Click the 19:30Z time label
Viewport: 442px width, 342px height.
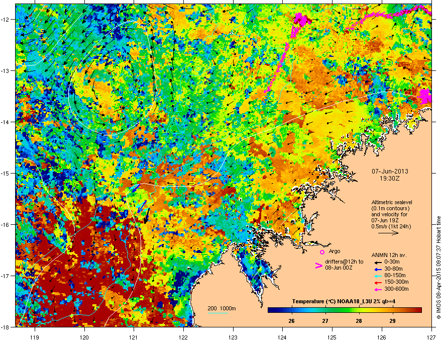[x=390, y=179]
